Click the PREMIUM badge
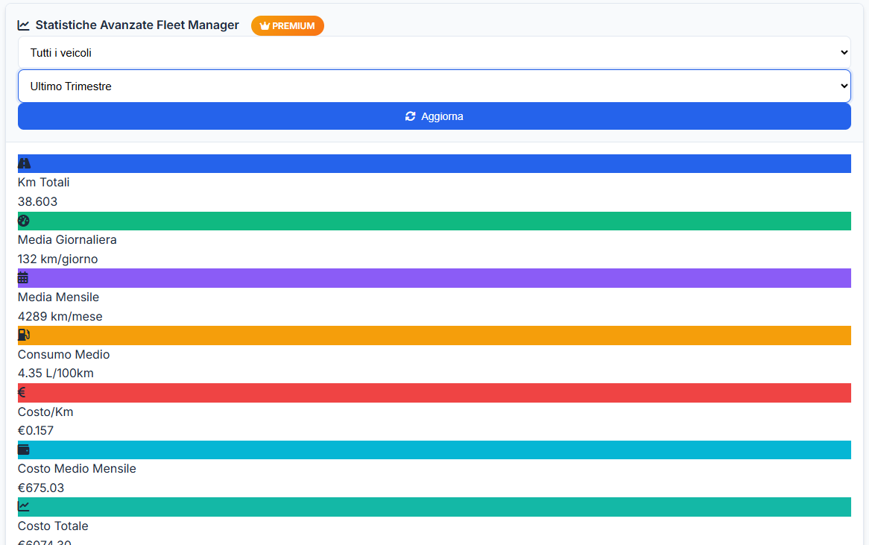Viewport: 869px width, 545px height. coord(288,25)
